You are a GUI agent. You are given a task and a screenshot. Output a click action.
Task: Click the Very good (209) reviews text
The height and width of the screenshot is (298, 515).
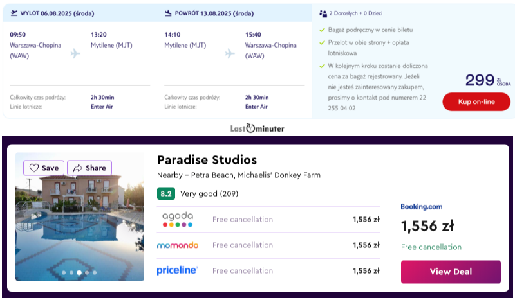(x=209, y=194)
